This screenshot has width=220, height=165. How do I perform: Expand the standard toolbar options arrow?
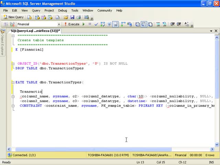pos(92,18)
